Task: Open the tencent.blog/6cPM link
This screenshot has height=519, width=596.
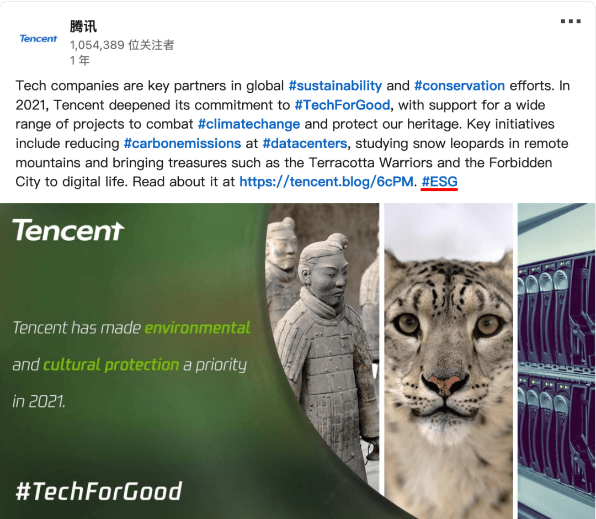Action: 326,182
